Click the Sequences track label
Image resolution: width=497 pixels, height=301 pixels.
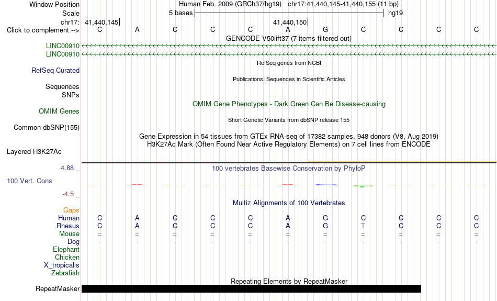pos(62,86)
